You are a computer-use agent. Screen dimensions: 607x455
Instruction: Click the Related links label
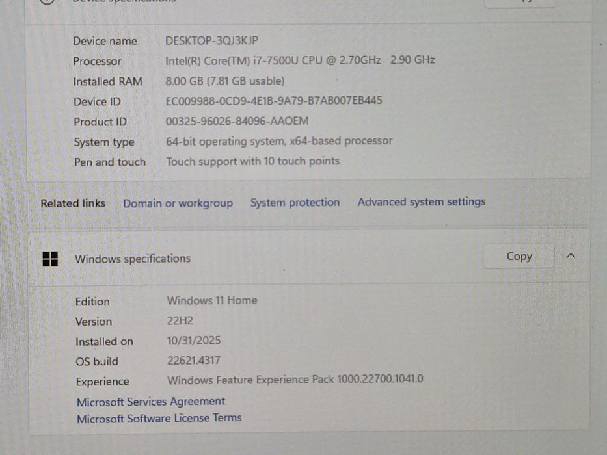(73, 203)
